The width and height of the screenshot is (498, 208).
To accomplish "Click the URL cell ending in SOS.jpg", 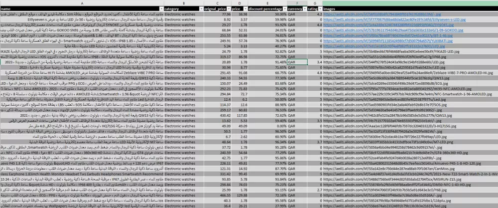I will tap(410, 104).
